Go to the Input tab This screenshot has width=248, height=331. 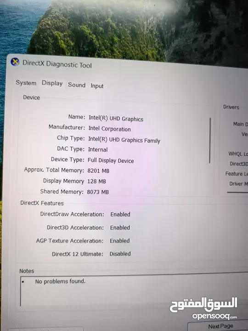97,86
